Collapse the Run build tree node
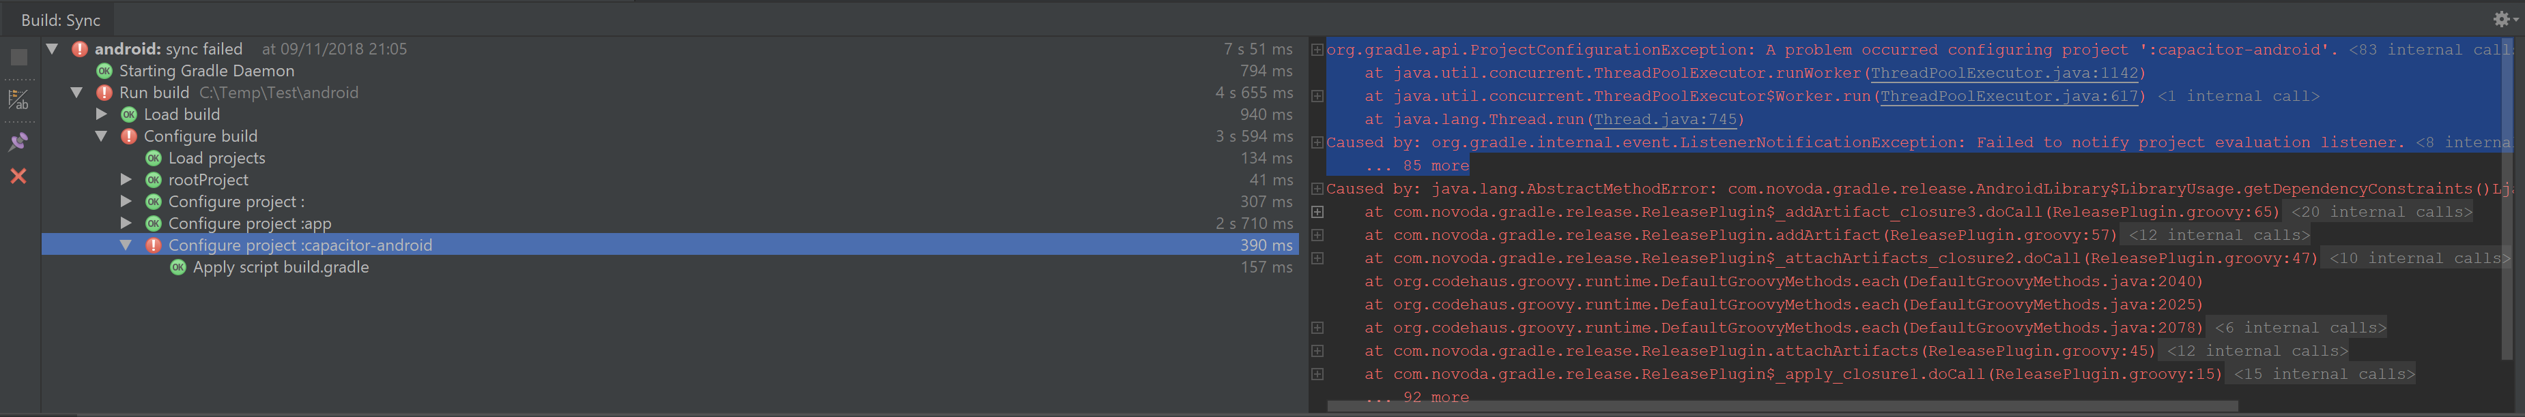 click(77, 93)
